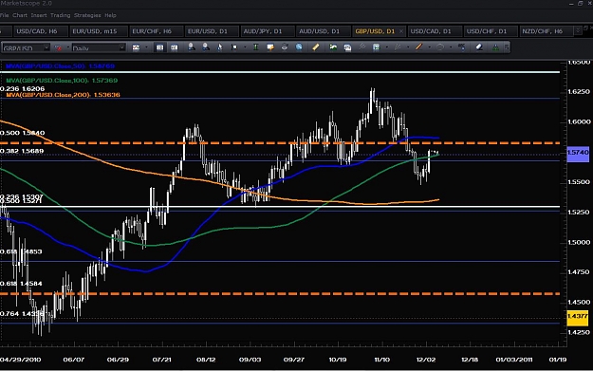The height and width of the screenshot is (371, 593).
Task: Click the green landscape picture icon
Action: point(333,46)
